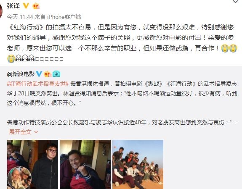Click the arrow next to 展开全文
This screenshot has height=189, width=242.
point(36,132)
